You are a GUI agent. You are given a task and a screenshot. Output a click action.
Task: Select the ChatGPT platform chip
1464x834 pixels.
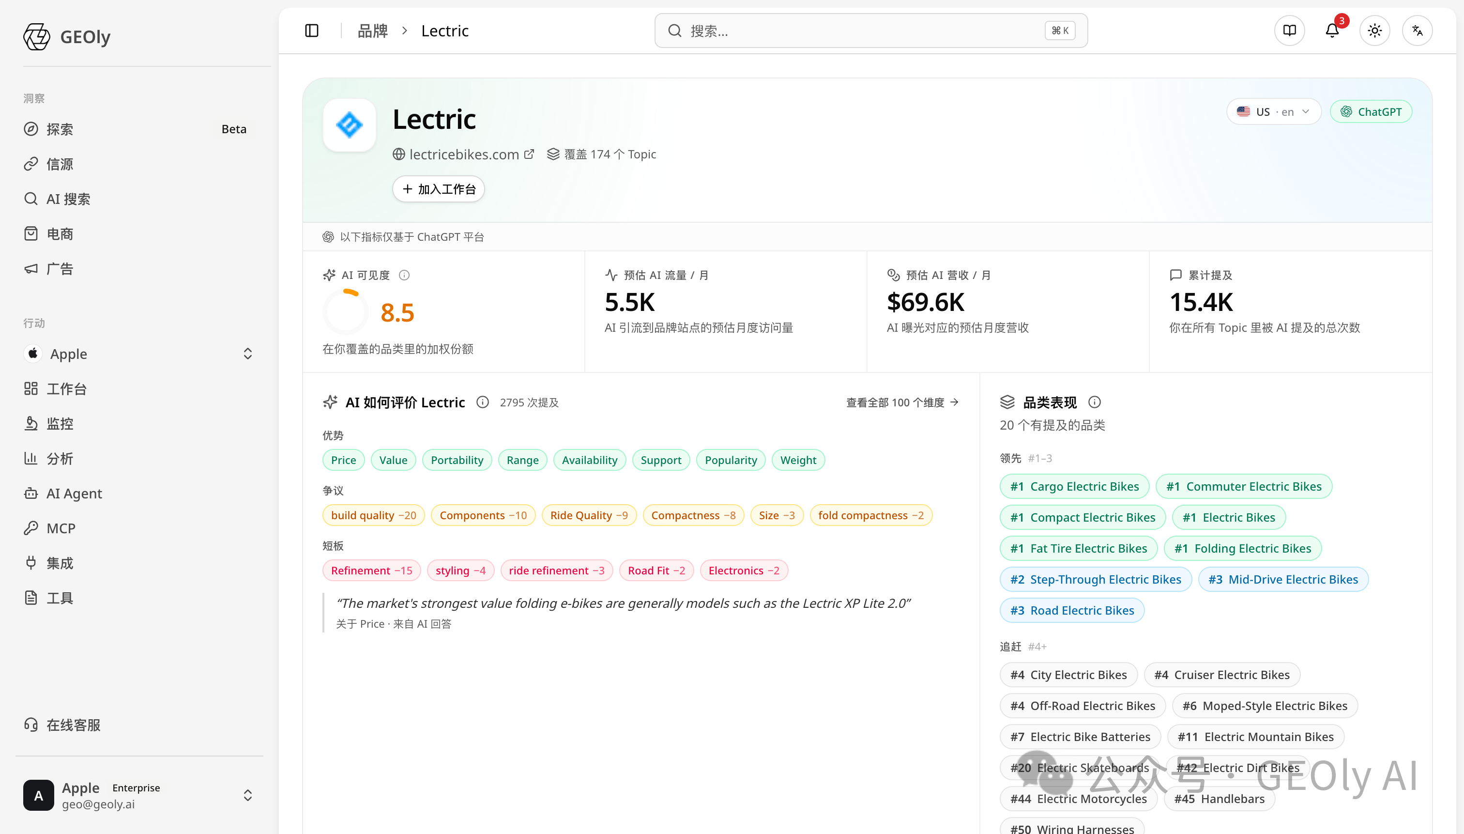pos(1371,112)
